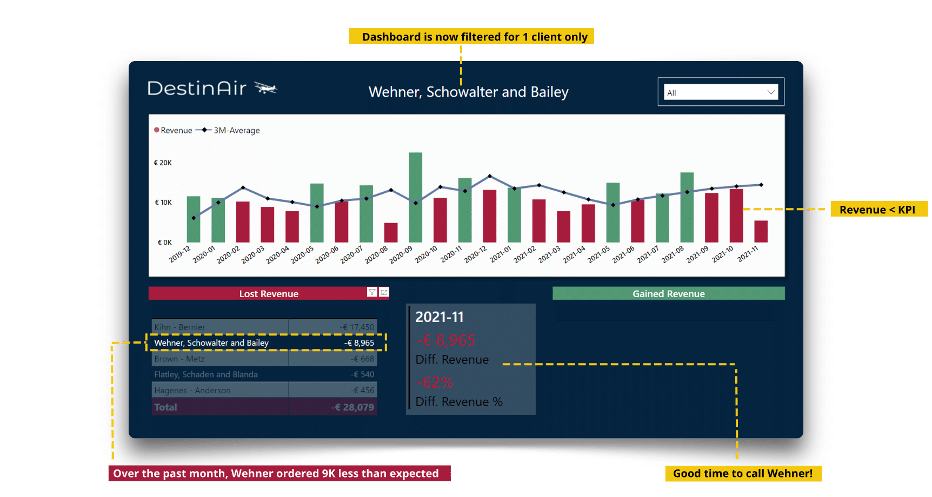Open the client dropdown showing All

click(x=721, y=92)
